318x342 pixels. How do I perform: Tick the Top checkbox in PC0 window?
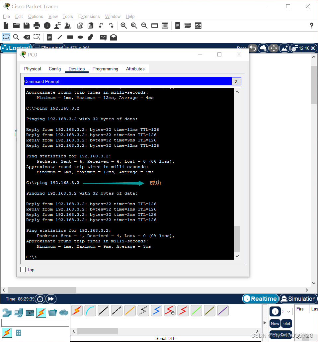23,270
